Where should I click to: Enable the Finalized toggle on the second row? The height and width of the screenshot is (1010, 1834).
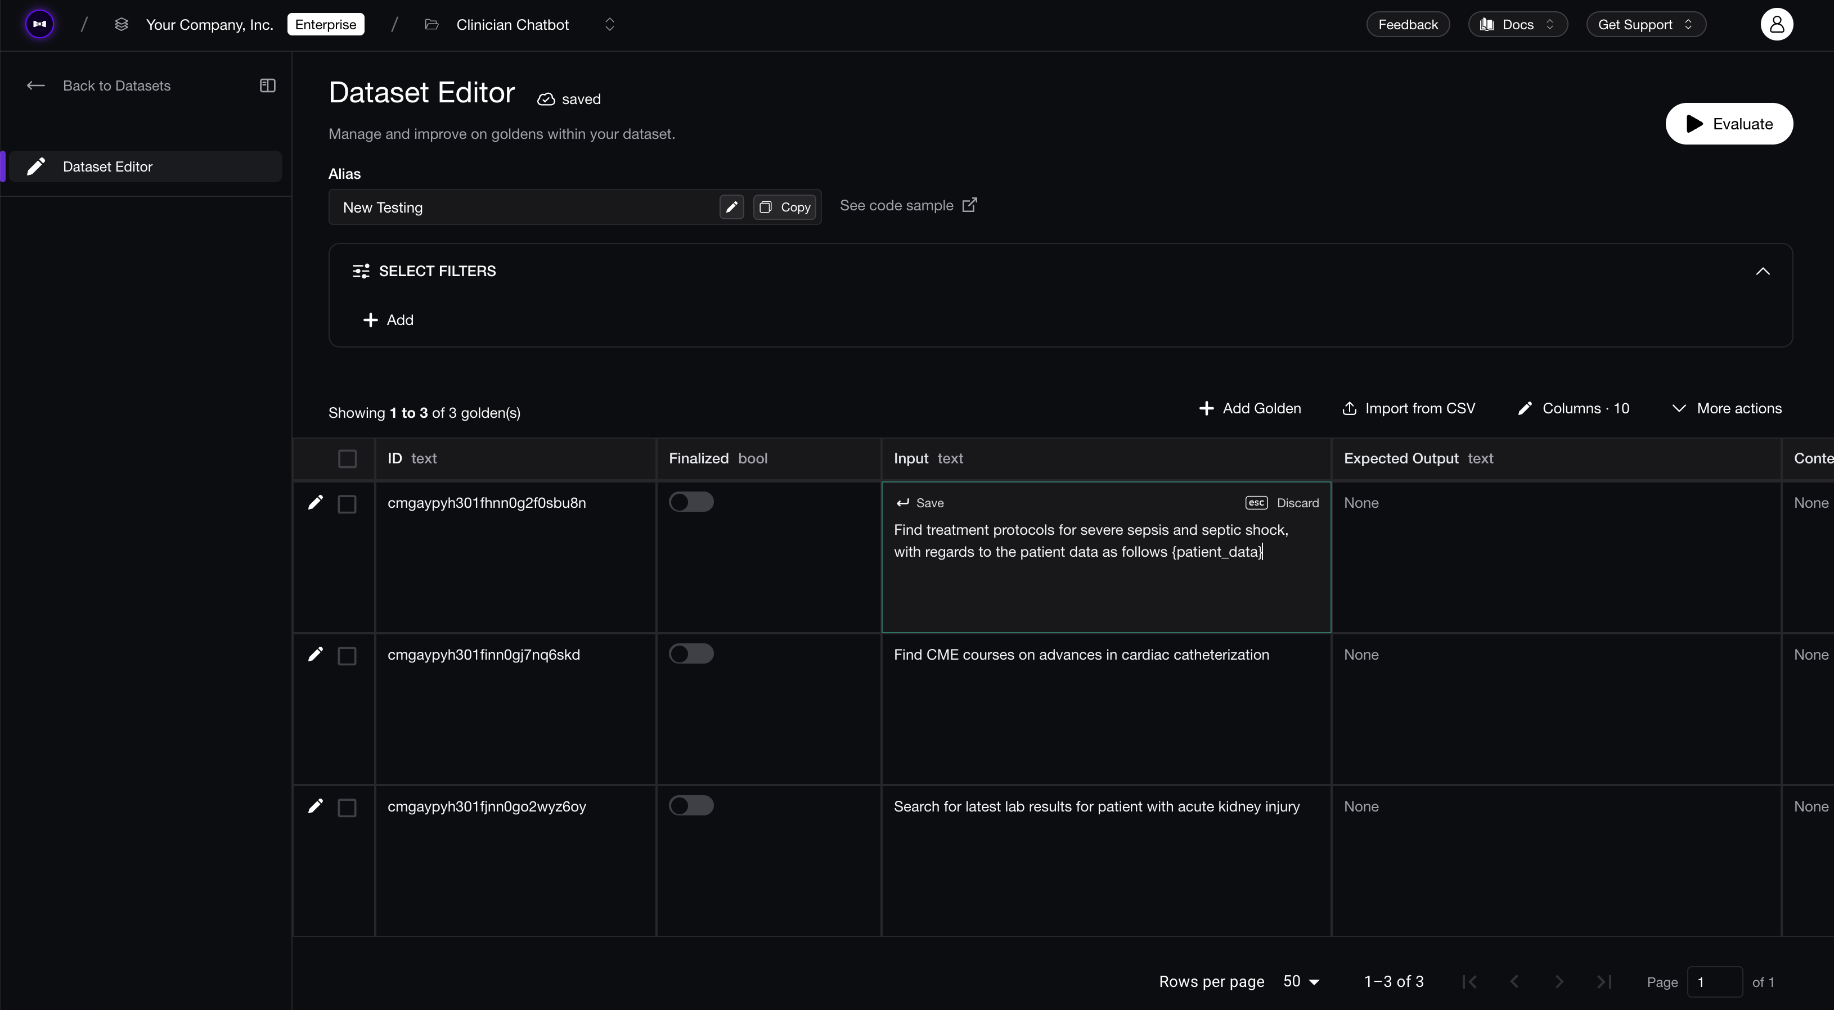(691, 653)
